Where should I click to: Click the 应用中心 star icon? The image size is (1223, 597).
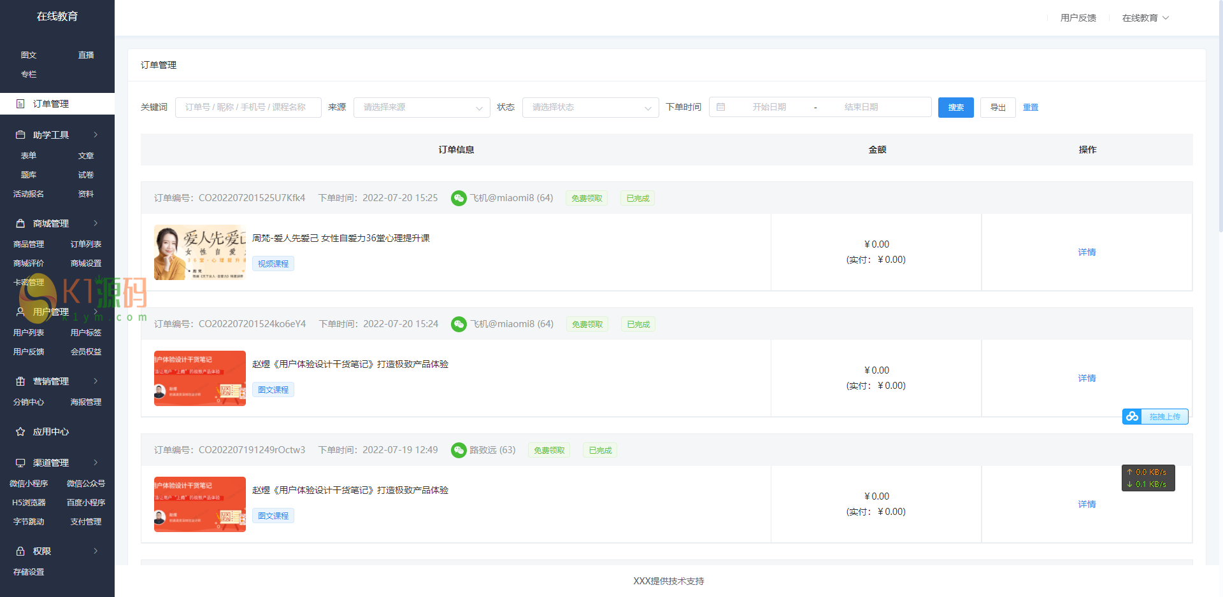pyautogui.click(x=20, y=432)
